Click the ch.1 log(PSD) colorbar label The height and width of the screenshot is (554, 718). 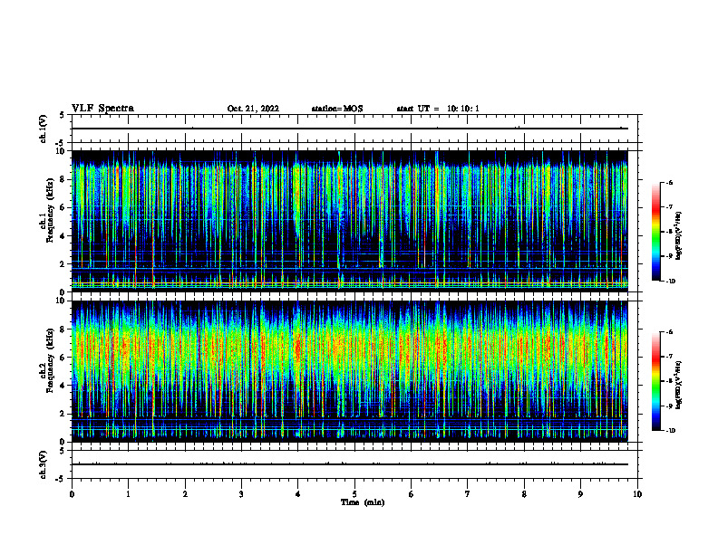(x=680, y=235)
